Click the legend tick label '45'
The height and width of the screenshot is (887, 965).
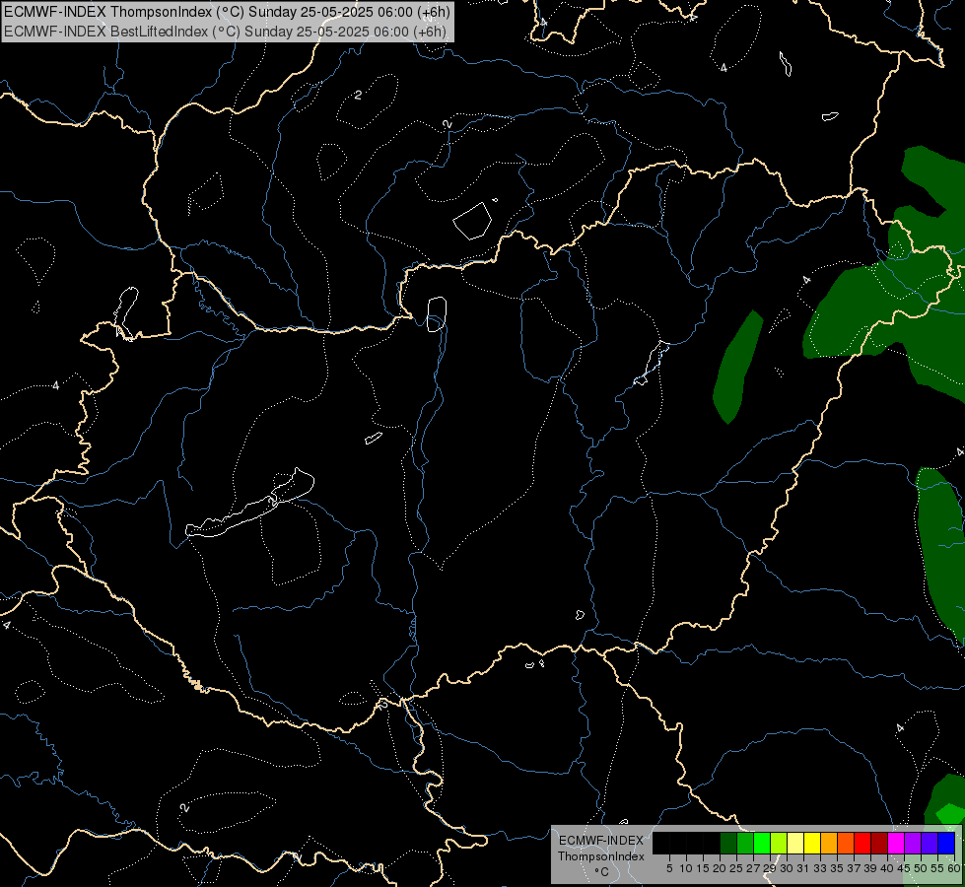click(904, 868)
